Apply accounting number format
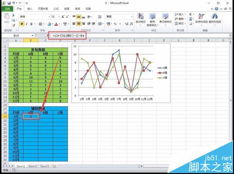The width and height of the screenshot is (234, 174). coord(108,24)
